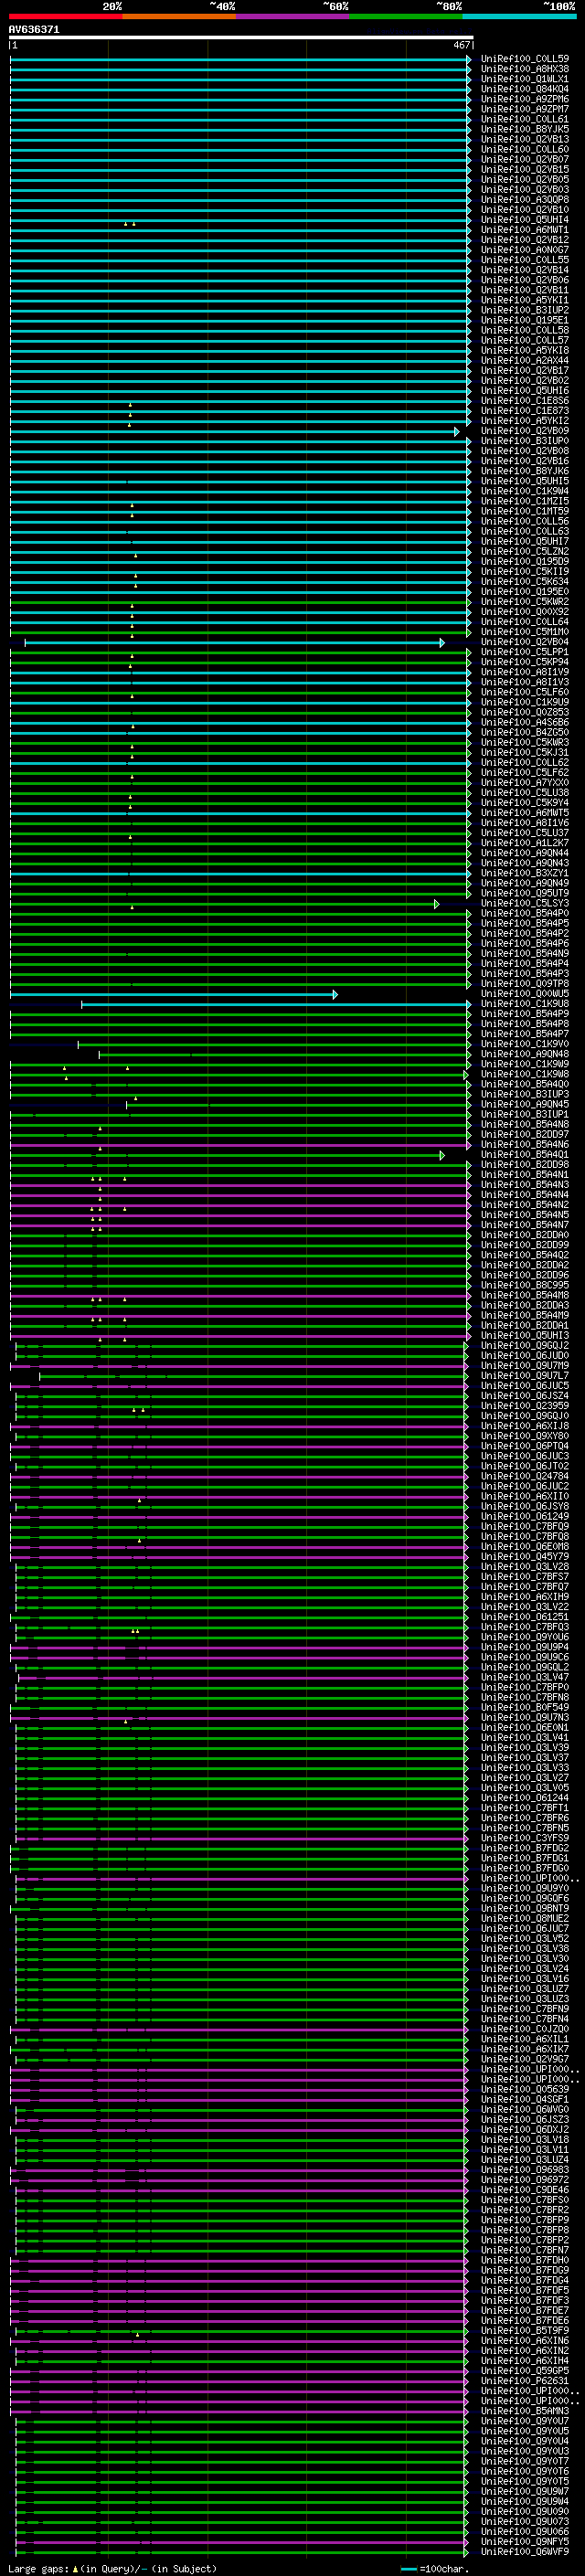Select hit label UniRef100_B2DD97
Viewport: 585px width, 2576px height.
click(x=525, y=1134)
